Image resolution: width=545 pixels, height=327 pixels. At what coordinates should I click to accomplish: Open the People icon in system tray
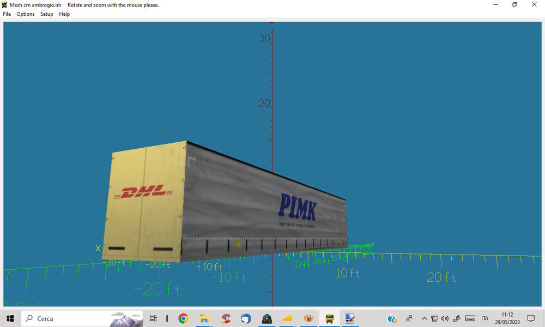(x=409, y=318)
